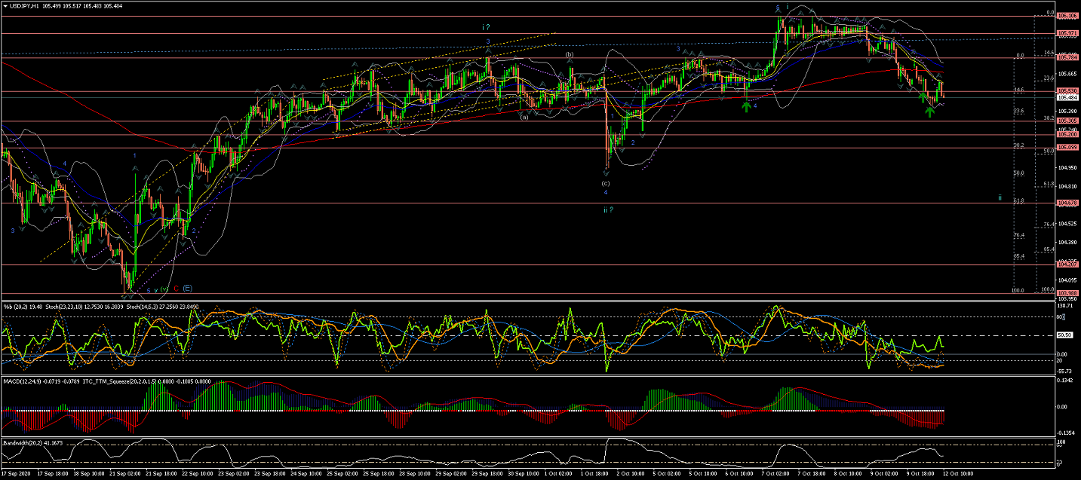Click the 17 Sep 2020 date on time axis

coord(17,475)
